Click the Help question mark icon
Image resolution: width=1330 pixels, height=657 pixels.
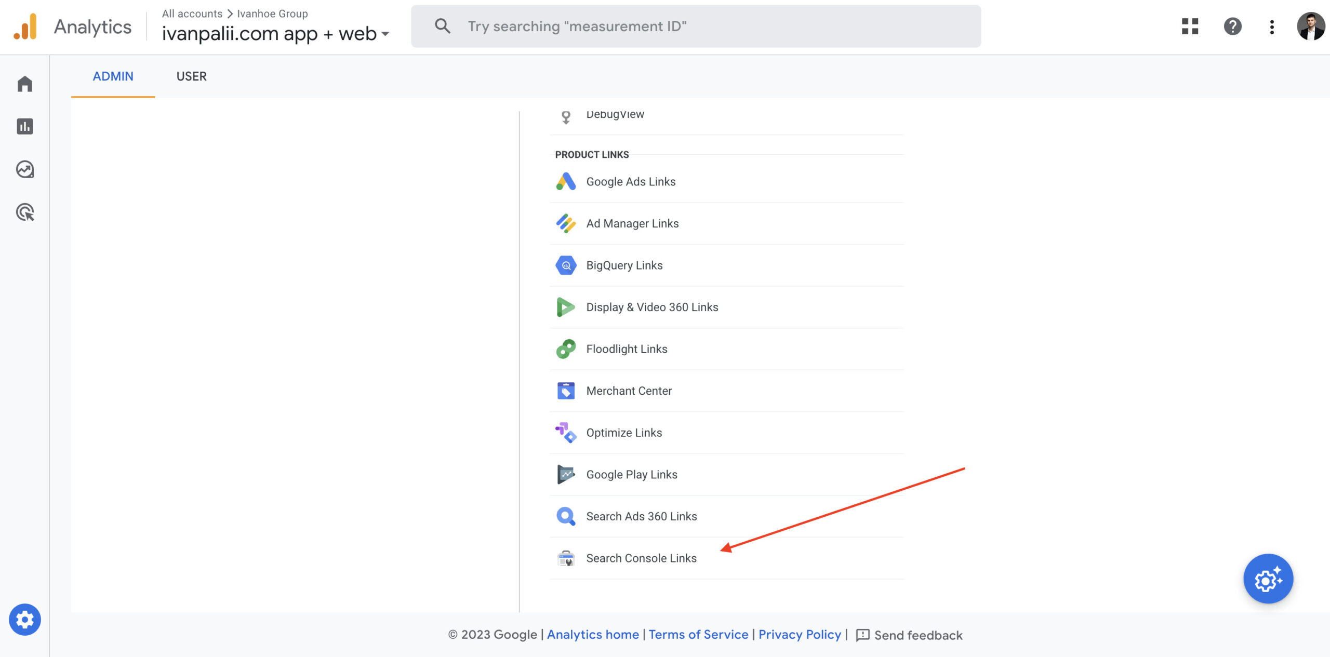[x=1232, y=26]
